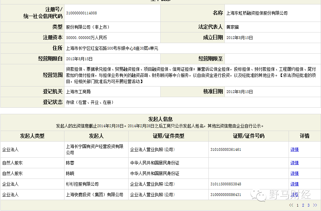The image size is (321, 211).
Task: Click column header 证照/证件类型
Action: coord(169,136)
